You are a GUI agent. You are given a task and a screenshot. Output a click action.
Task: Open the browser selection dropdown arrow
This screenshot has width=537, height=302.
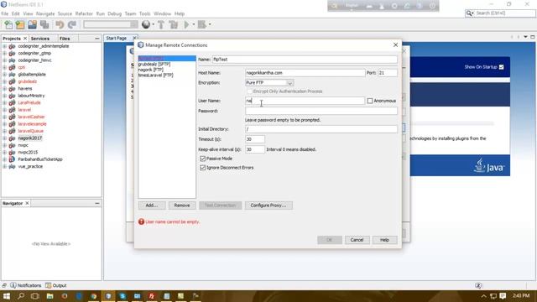pos(153,24)
